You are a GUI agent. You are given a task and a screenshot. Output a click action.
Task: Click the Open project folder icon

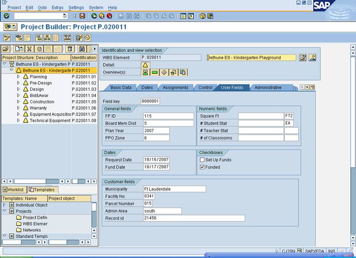(6, 49)
